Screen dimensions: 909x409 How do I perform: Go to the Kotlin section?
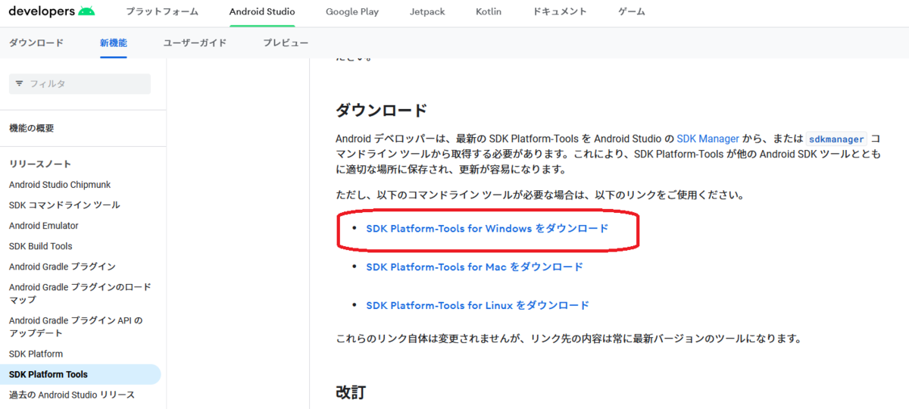coord(489,12)
